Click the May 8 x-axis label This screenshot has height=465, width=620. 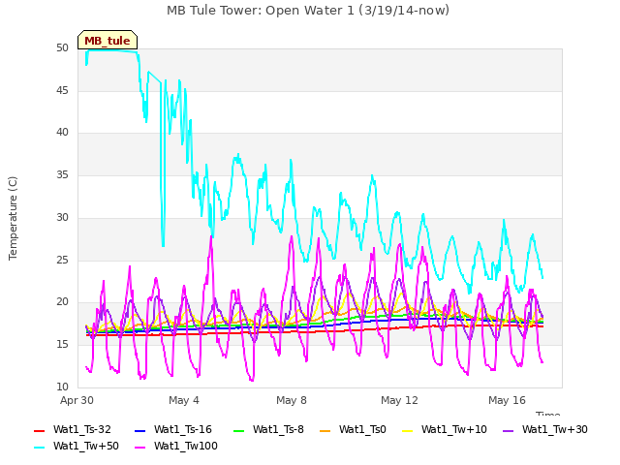pyautogui.click(x=292, y=400)
